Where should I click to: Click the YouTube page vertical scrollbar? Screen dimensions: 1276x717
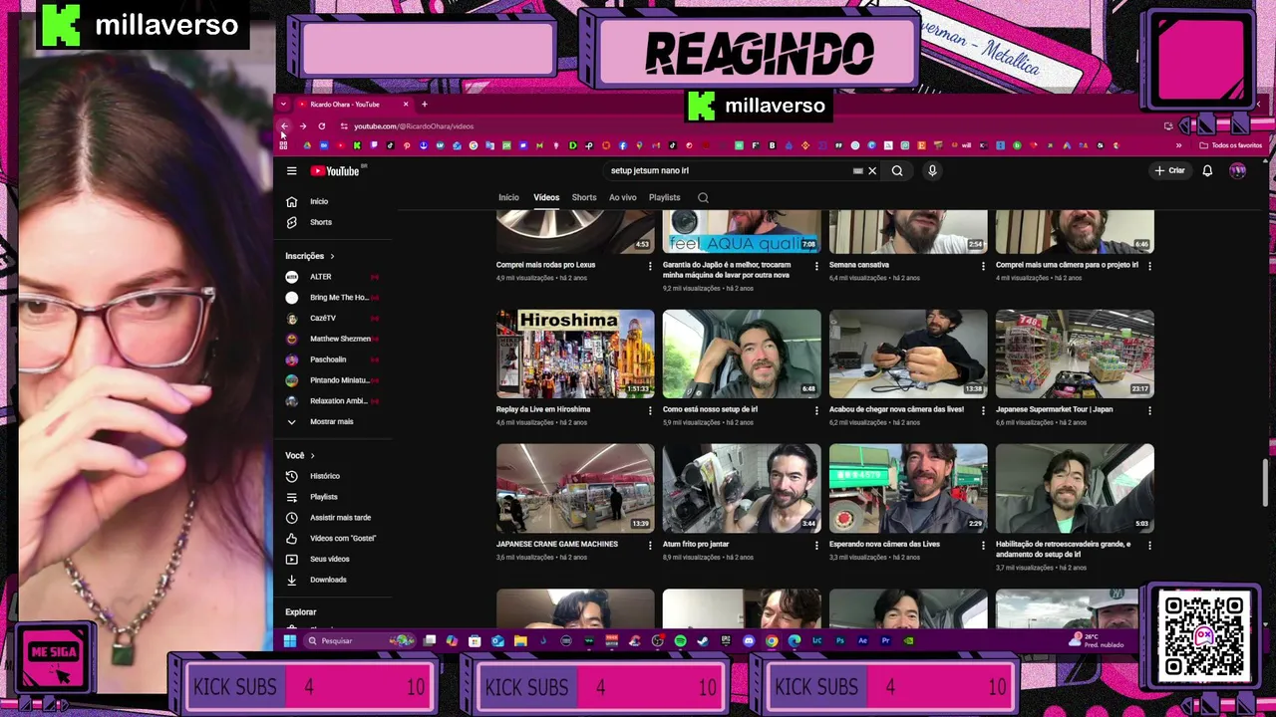pyautogui.click(x=1265, y=484)
